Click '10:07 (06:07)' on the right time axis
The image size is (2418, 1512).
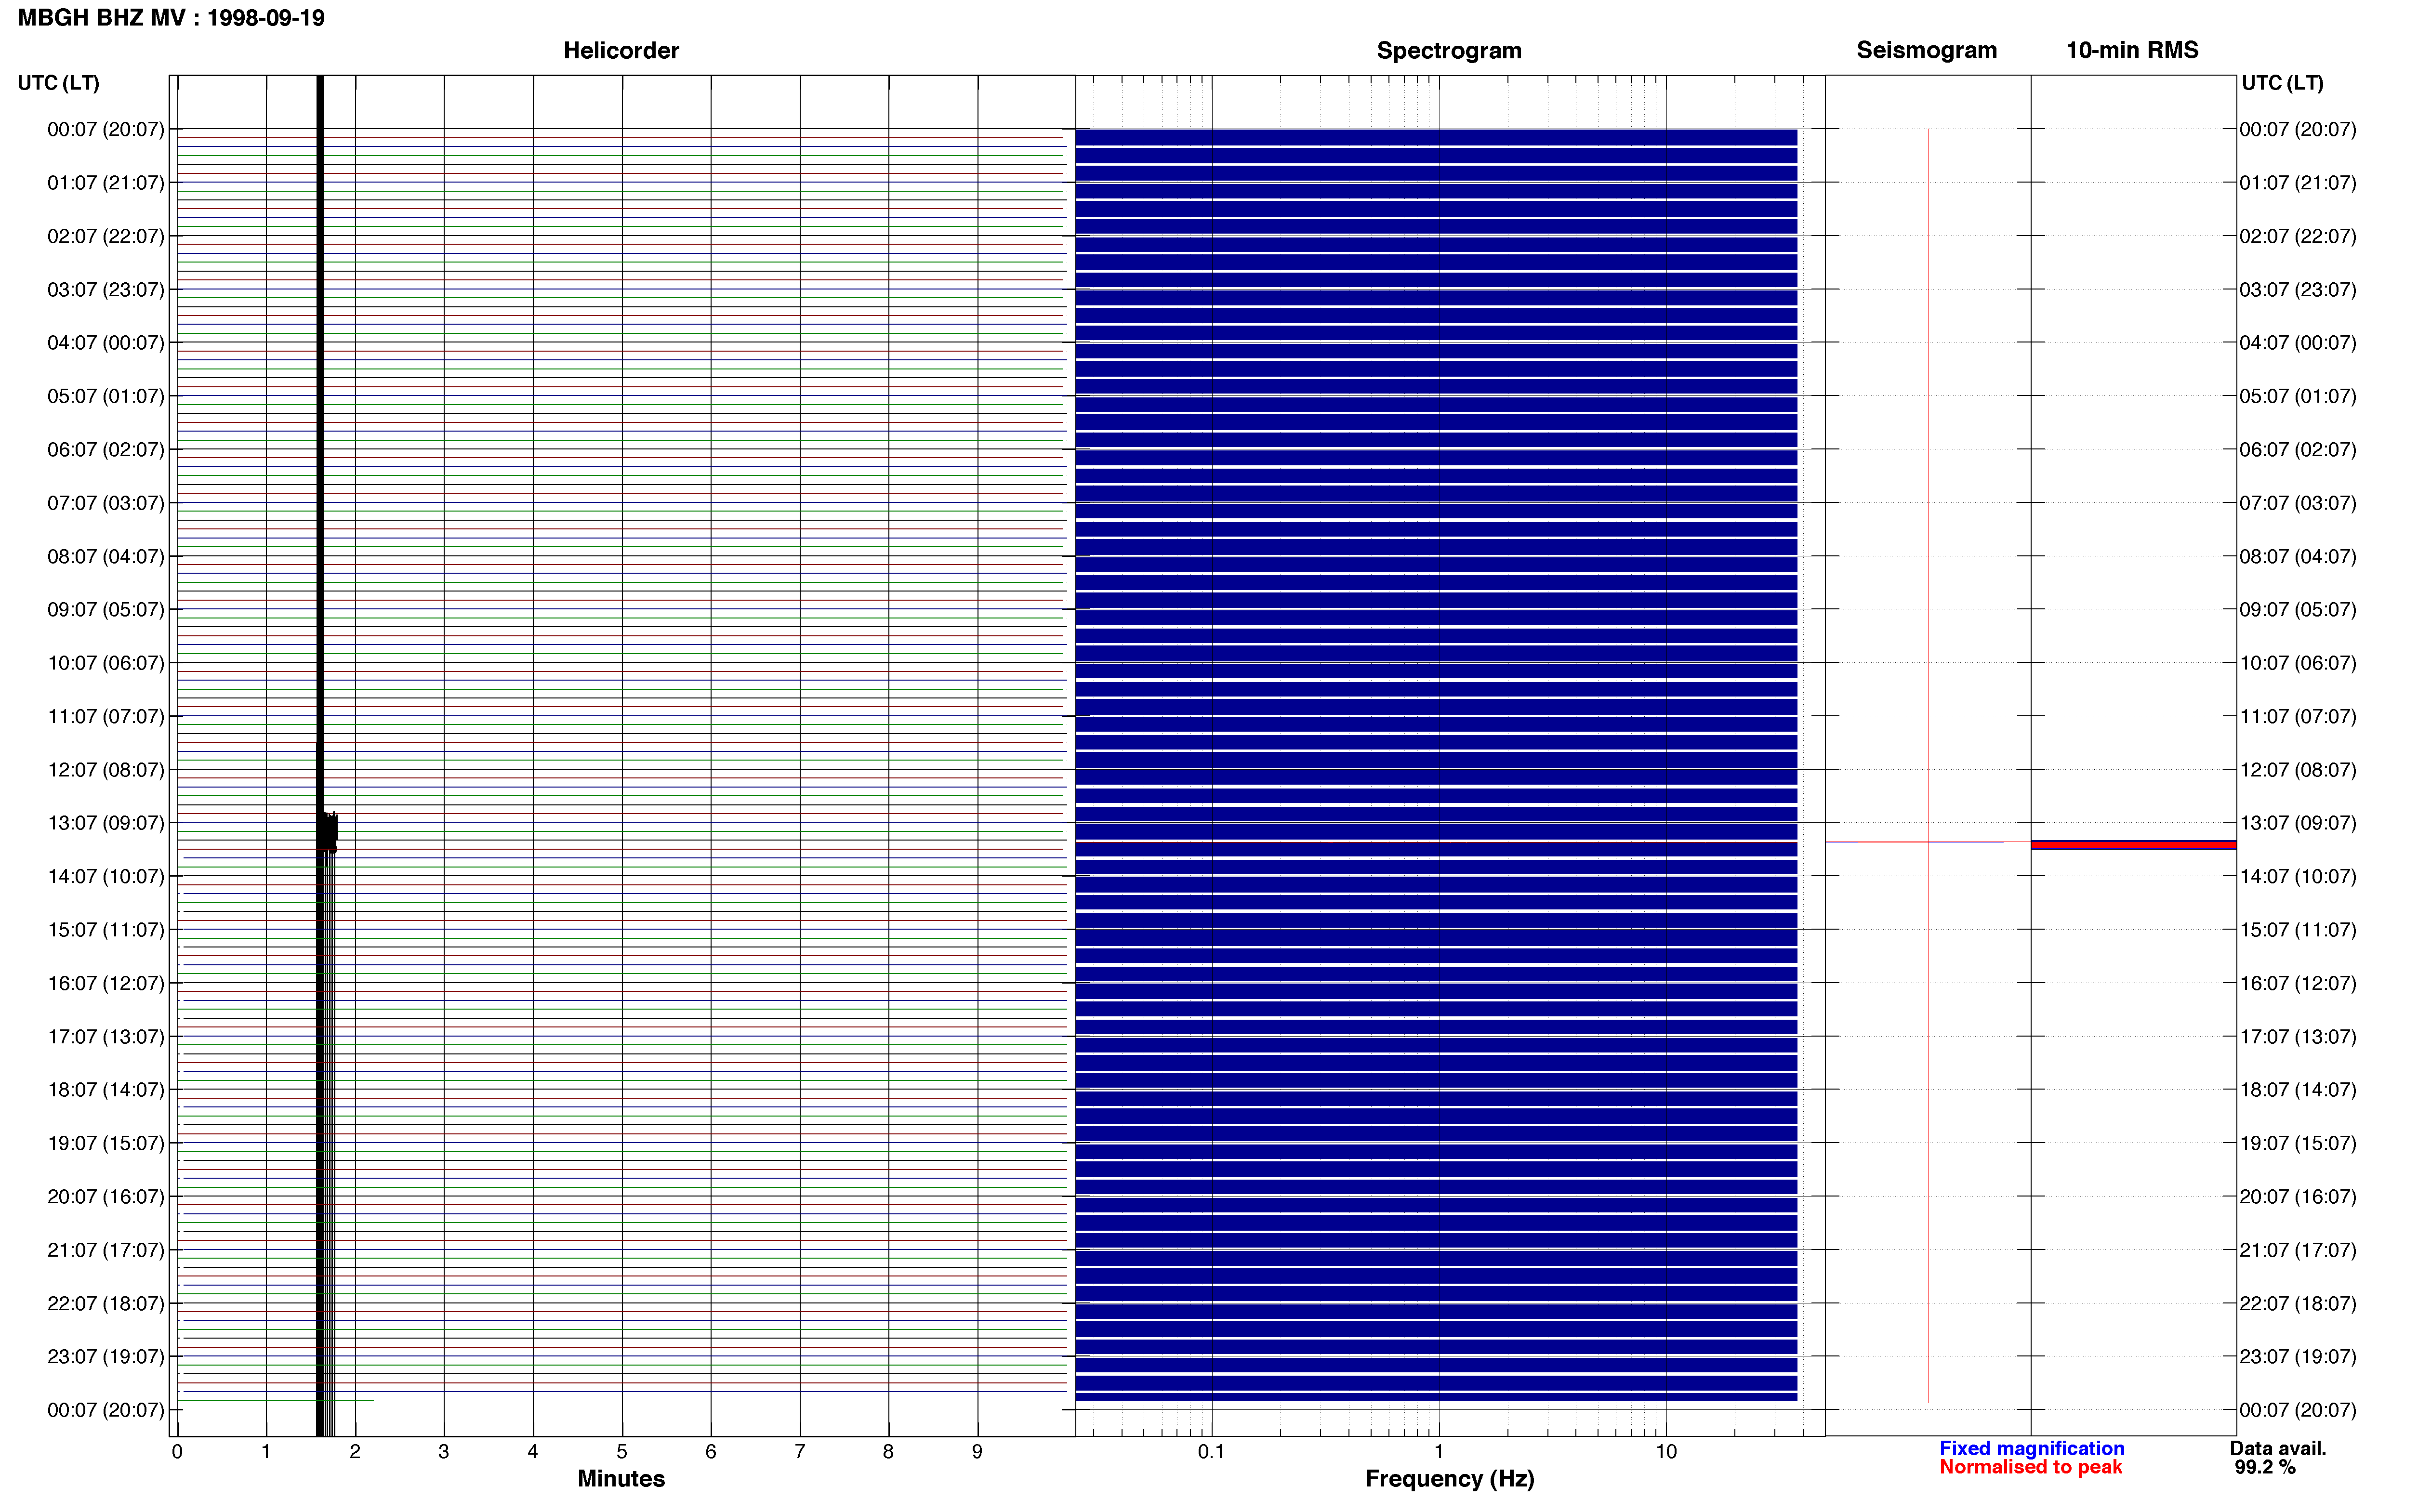(2298, 663)
